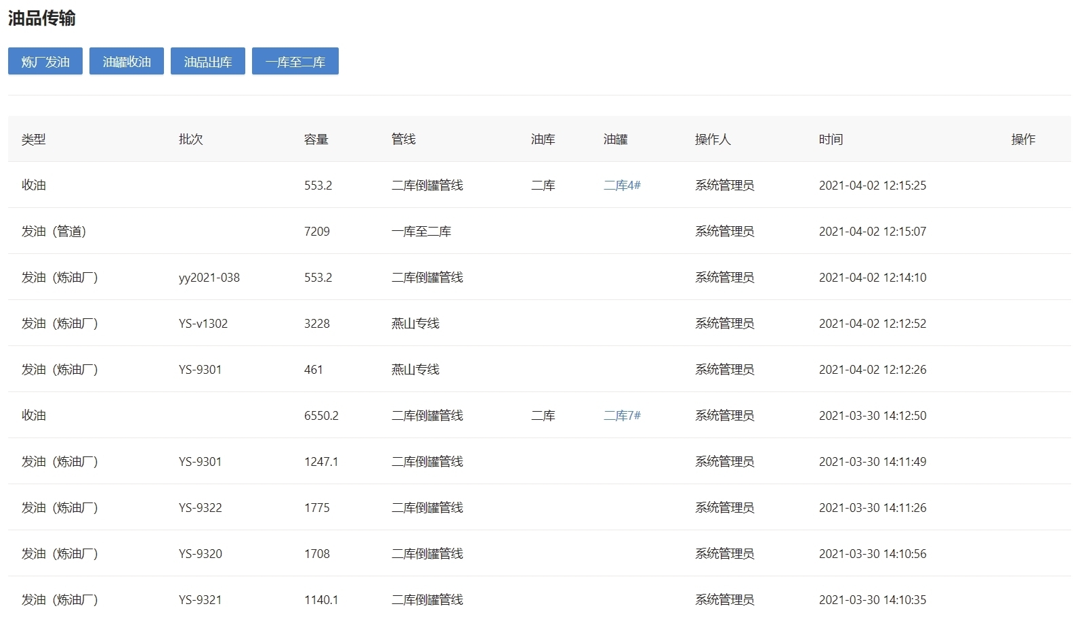The width and height of the screenshot is (1084, 621).
Task: Click batch cell YS-v1302
Action: coord(203,324)
